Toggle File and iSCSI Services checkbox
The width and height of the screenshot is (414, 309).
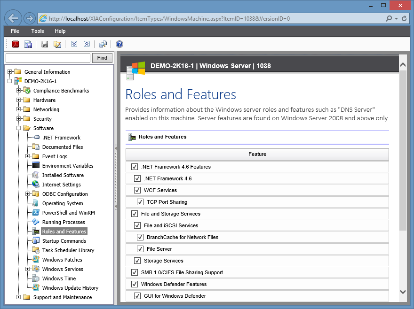coord(137,225)
